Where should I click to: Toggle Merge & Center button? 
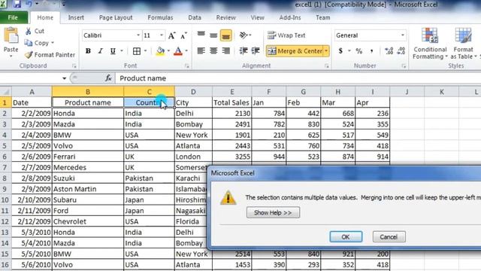point(295,51)
